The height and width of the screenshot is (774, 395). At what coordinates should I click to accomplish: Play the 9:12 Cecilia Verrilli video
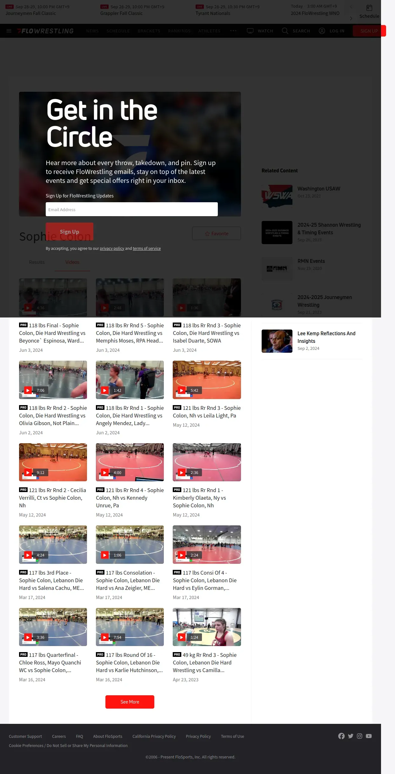click(x=53, y=462)
